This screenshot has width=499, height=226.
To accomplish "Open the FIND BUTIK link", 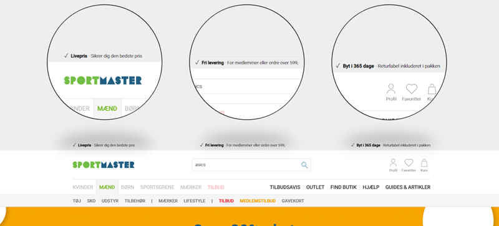I will click(344, 187).
